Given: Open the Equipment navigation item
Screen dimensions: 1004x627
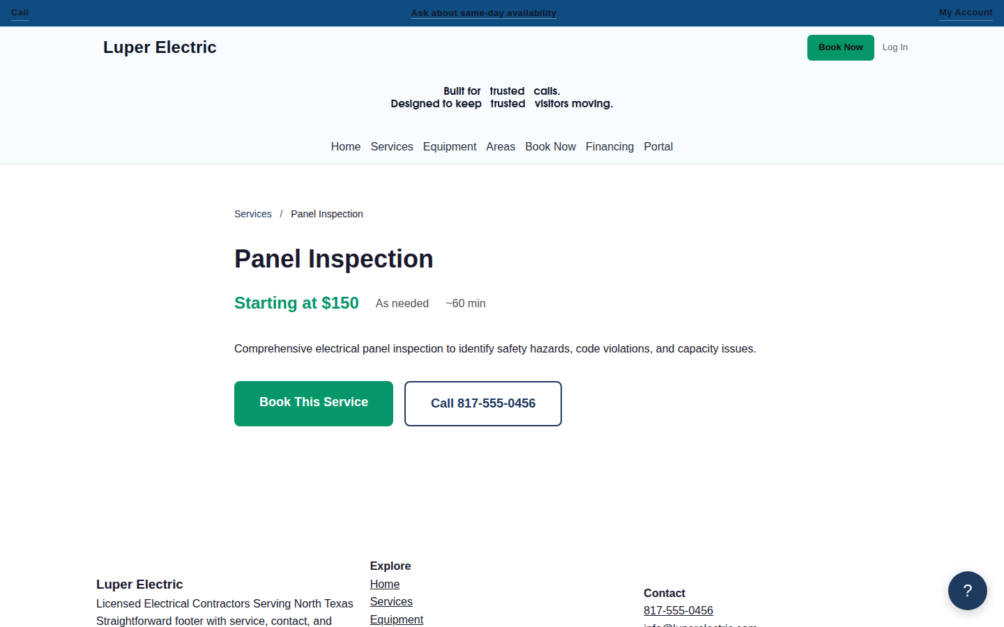Looking at the screenshot, I should click(450, 146).
